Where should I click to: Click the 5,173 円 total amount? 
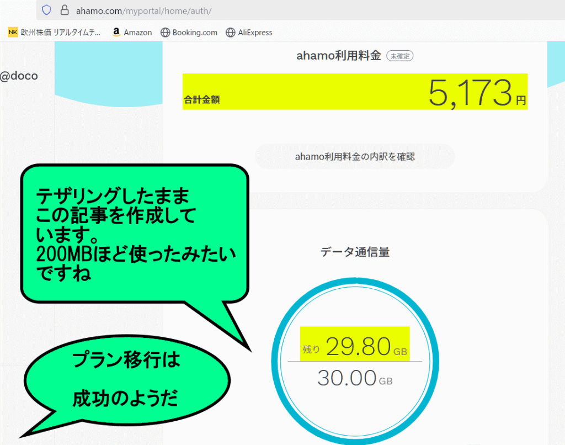477,93
